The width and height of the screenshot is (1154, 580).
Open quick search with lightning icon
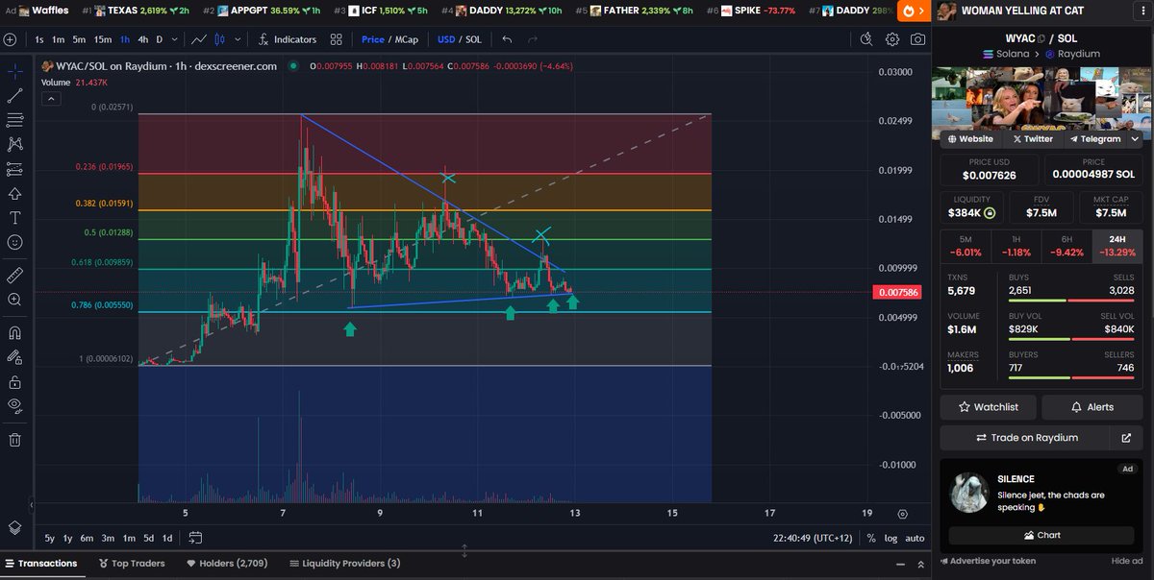tap(865, 39)
